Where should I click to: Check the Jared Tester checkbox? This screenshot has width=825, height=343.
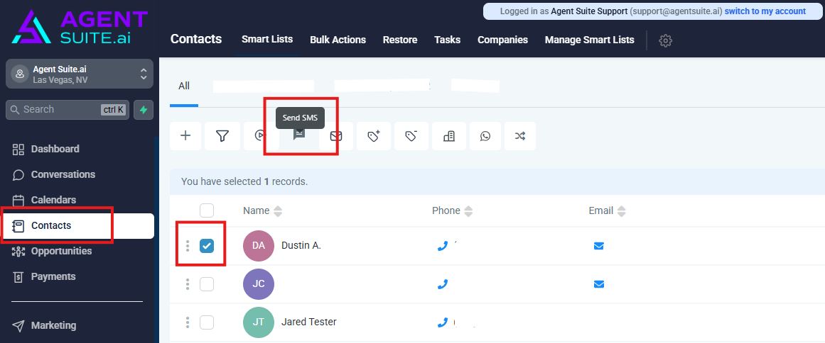pos(207,322)
